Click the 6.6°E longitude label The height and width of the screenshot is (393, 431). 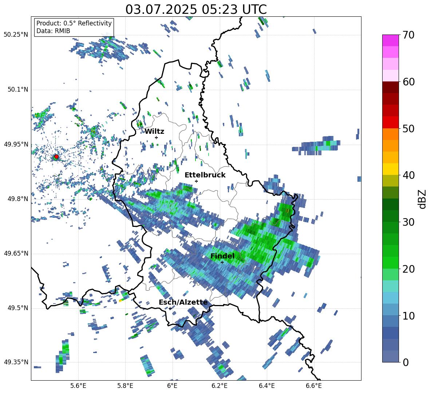pos(314,386)
